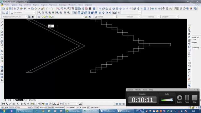Select the Arc draw tool
The width and height of the screenshot is (201, 113).
(2, 38)
